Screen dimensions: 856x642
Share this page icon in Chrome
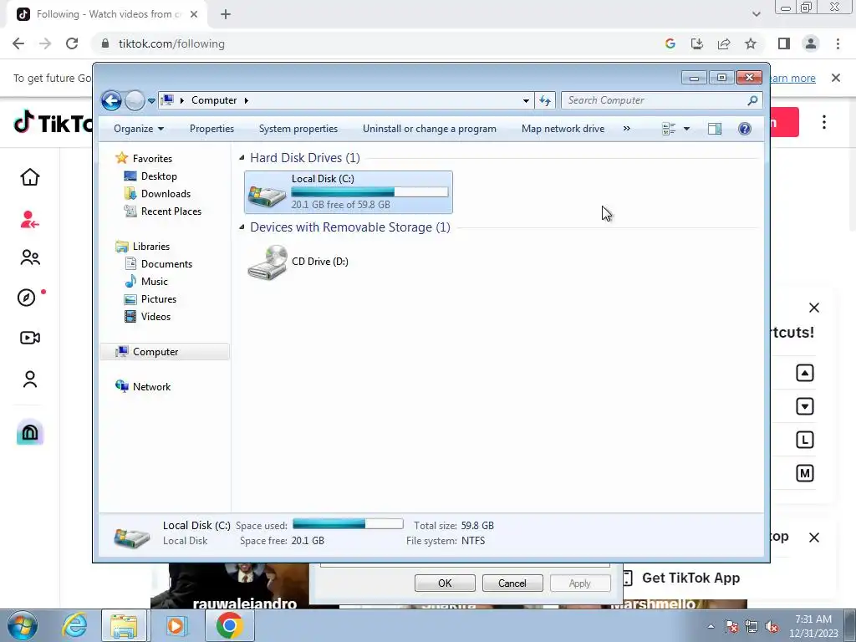tap(724, 43)
